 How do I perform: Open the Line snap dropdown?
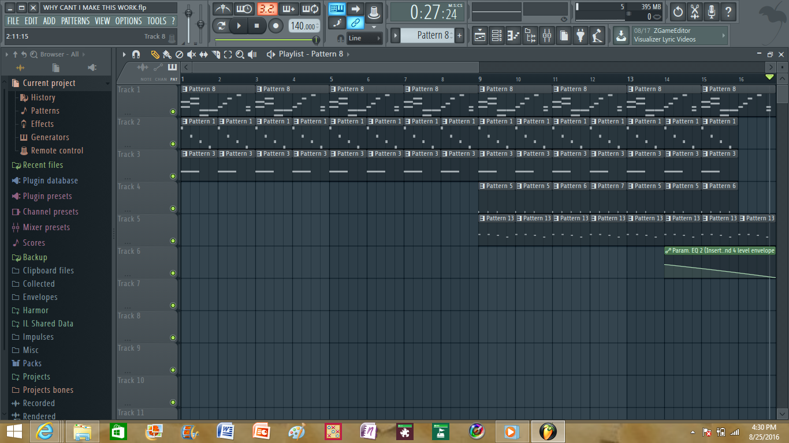[x=364, y=38]
